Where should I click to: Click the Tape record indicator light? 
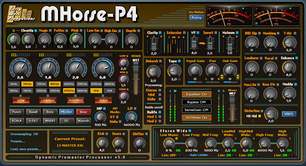(x=179, y=79)
